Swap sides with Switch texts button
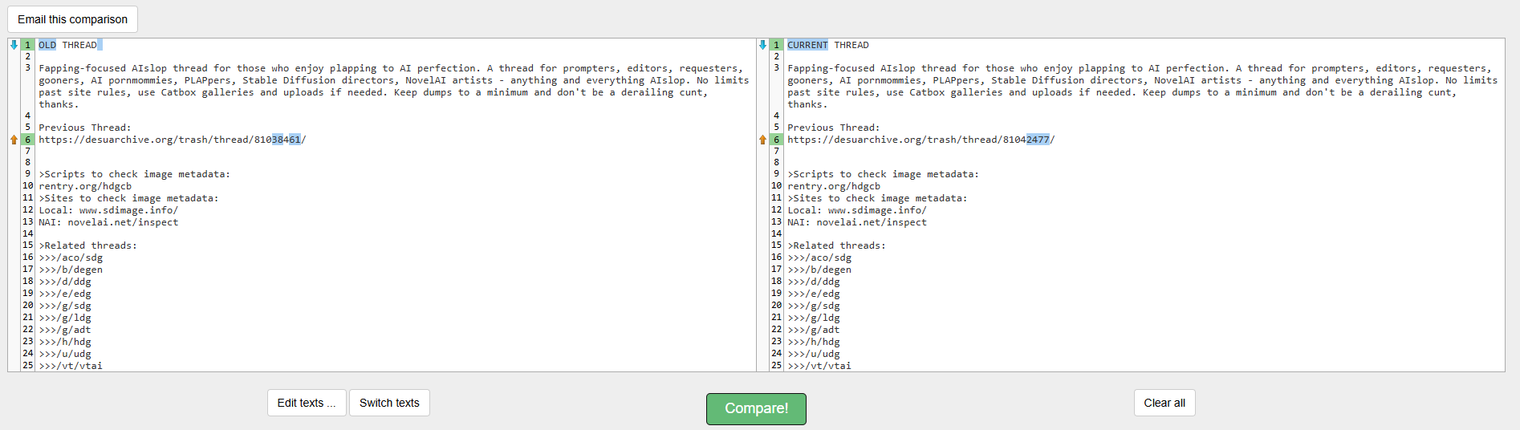The image size is (1520, 430). [389, 403]
